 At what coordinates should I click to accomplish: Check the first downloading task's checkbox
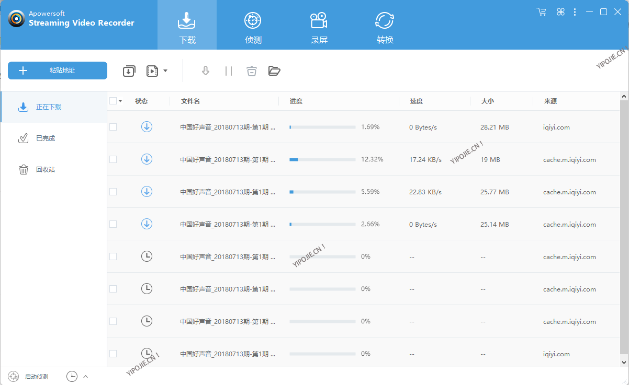(x=113, y=127)
